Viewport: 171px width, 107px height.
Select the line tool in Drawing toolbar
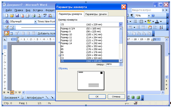(47, 97)
